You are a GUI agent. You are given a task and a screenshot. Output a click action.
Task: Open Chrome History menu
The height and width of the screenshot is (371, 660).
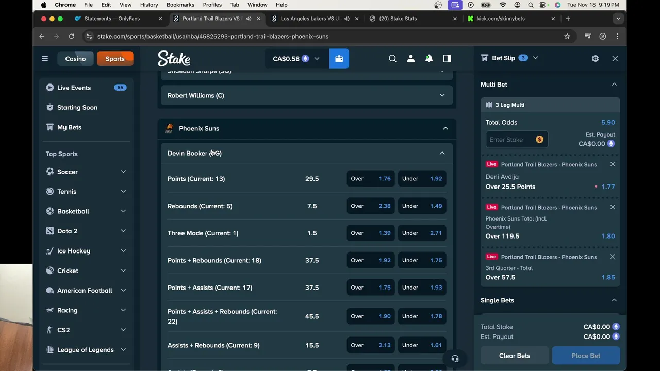pyautogui.click(x=149, y=5)
